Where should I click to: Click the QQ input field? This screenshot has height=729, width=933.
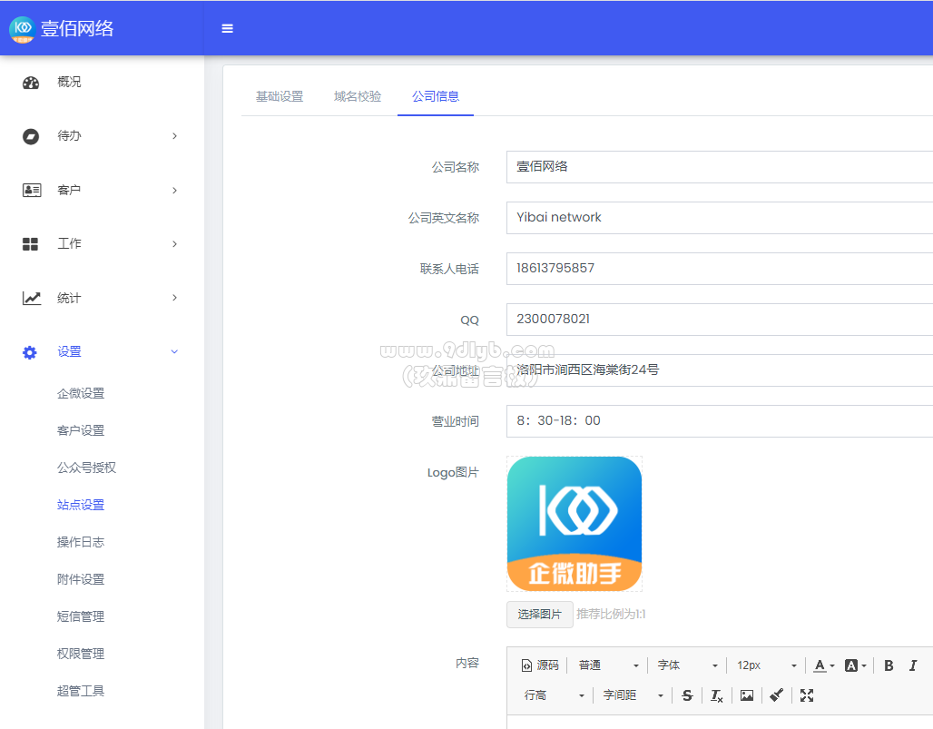(x=720, y=320)
